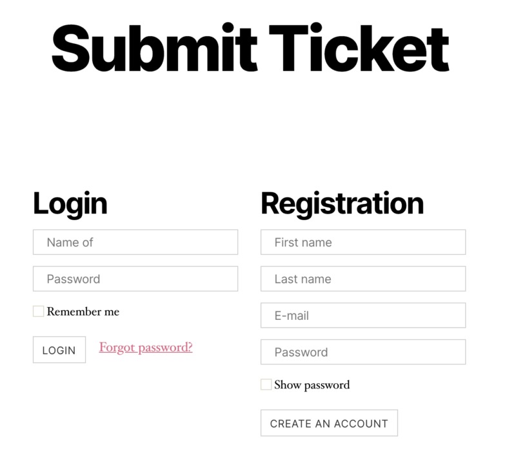Select the Password field under Login
The height and width of the screenshot is (467, 516).
pos(135,279)
